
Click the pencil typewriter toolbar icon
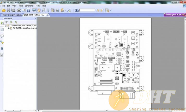pos(69,10)
